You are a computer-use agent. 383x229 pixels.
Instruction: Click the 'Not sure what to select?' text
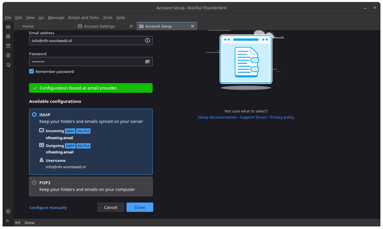[x=246, y=111]
